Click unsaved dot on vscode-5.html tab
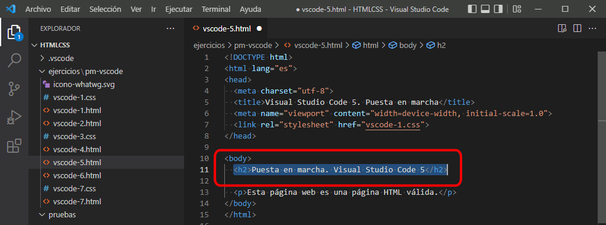 click(259, 28)
